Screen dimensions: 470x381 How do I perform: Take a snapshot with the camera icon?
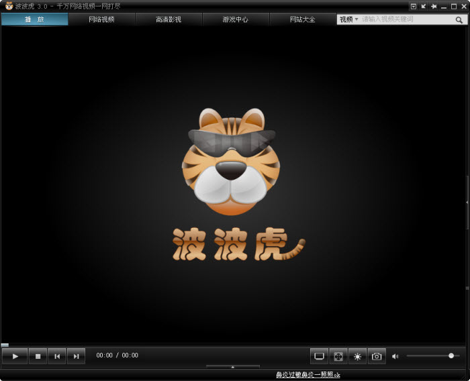point(377,356)
